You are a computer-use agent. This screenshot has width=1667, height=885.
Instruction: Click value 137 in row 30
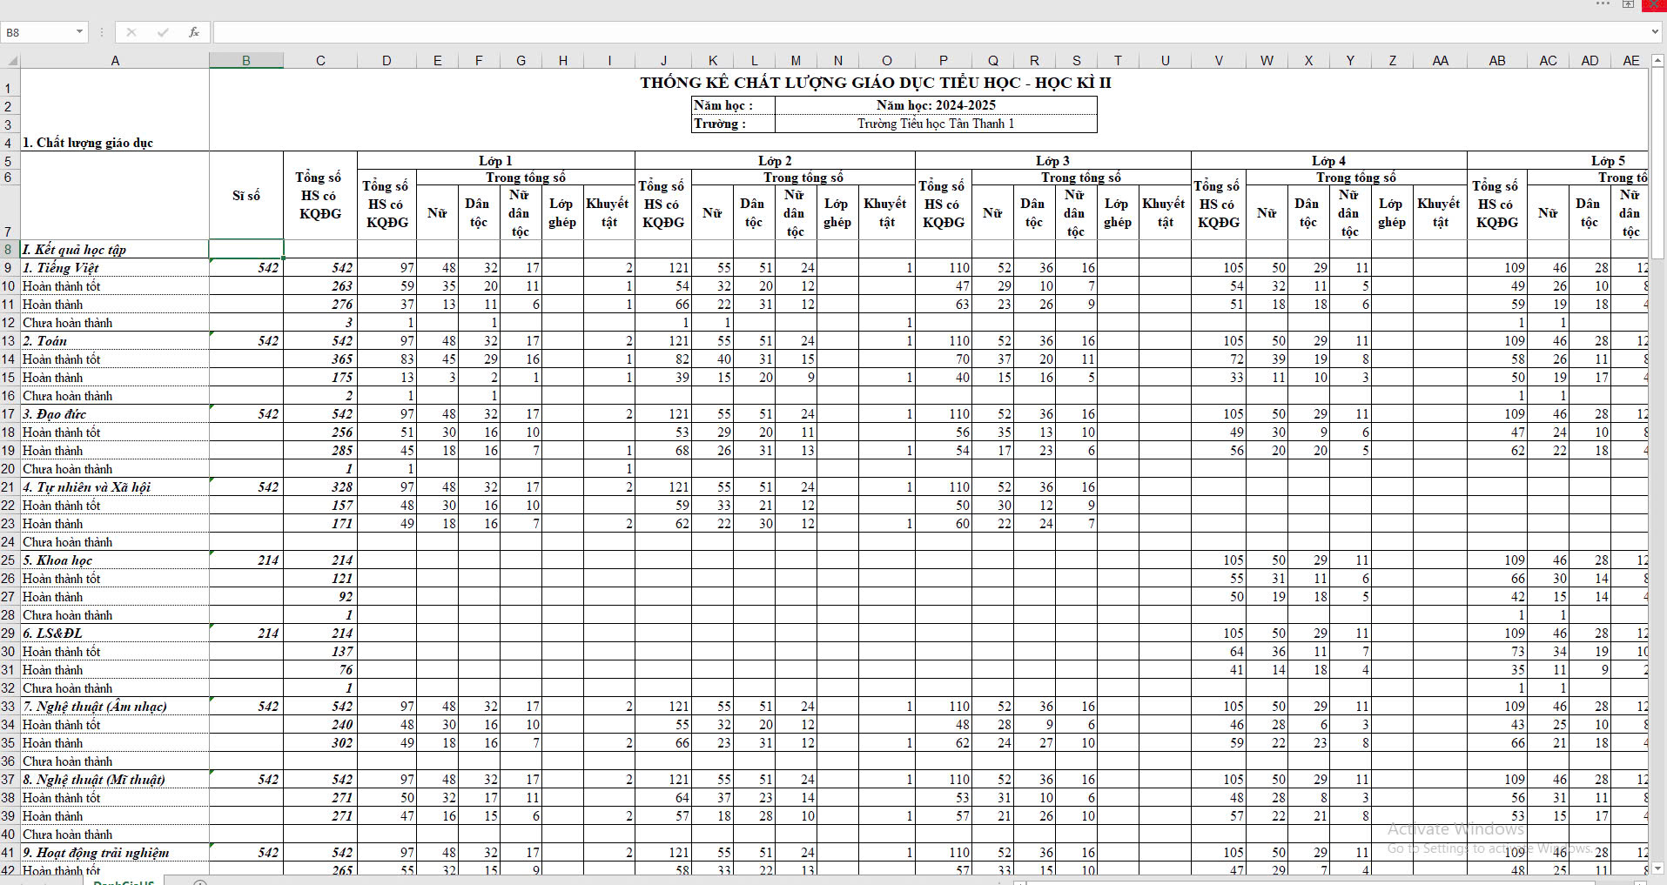tap(320, 652)
